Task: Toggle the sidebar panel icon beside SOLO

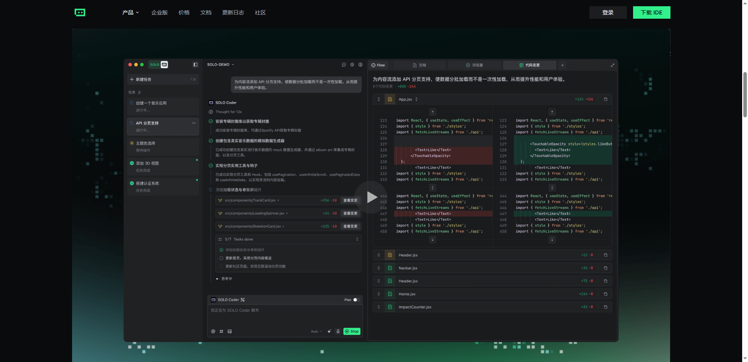Action: [x=196, y=65]
